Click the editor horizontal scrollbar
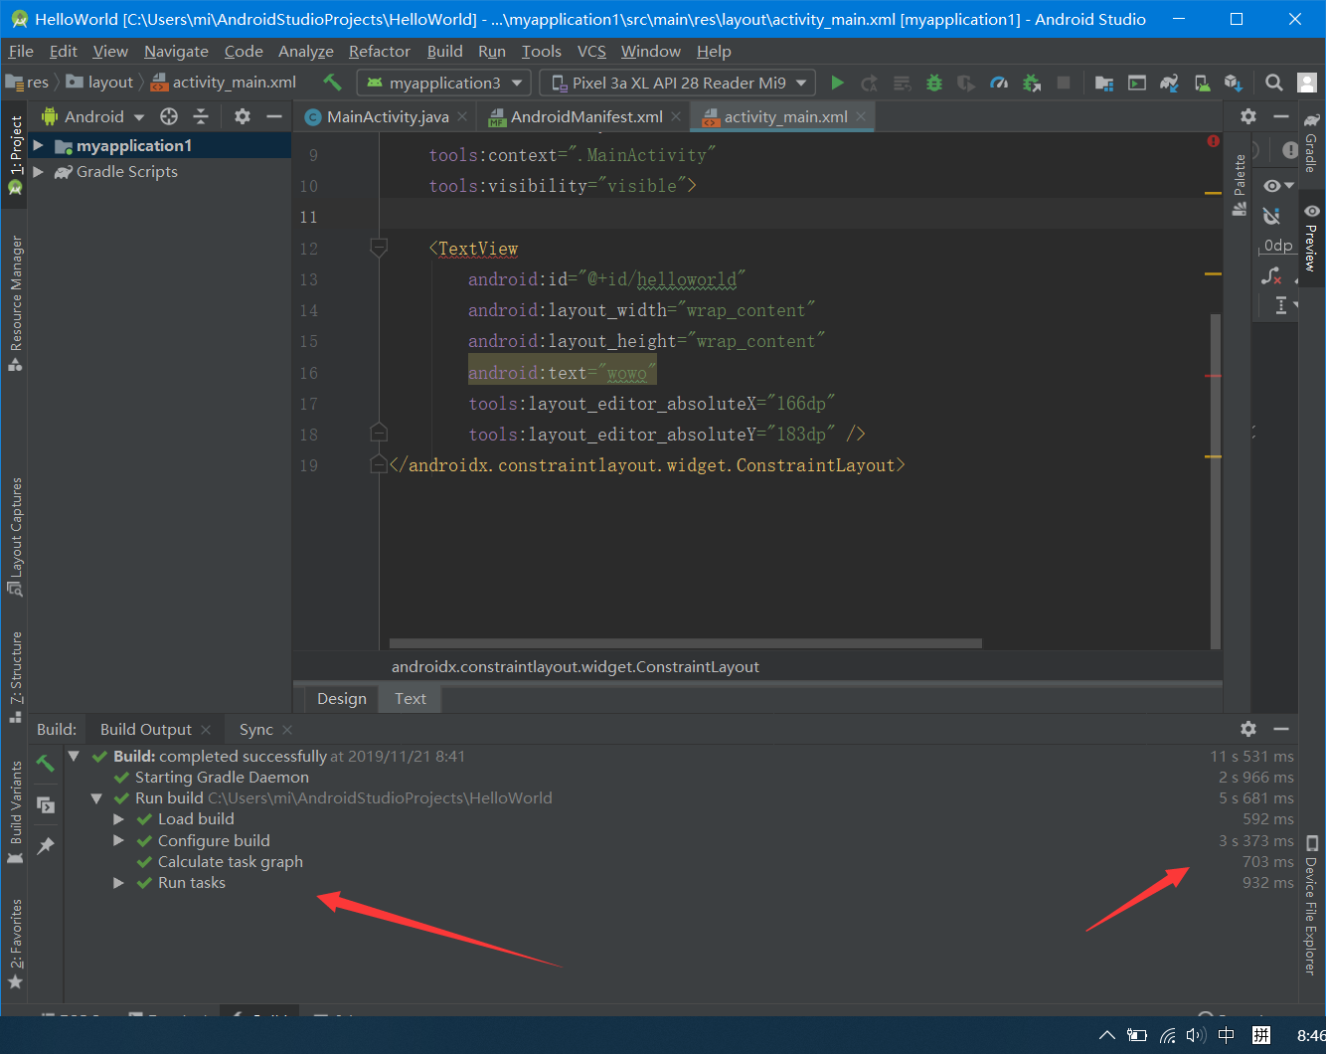This screenshot has width=1326, height=1054. coord(685,642)
